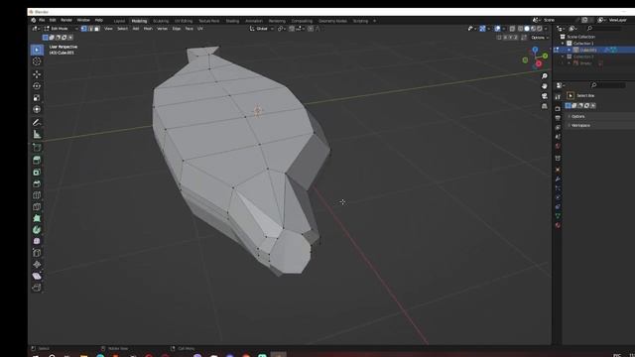Open the Render menu
The height and width of the screenshot is (357, 635).
coord(66,20)
